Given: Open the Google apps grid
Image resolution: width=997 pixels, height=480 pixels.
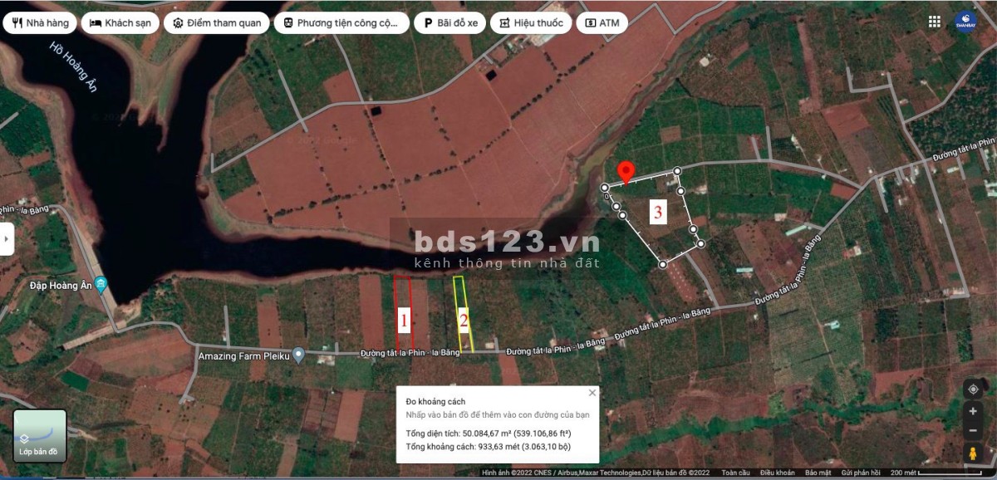Looking at the screenshot, I should (935, 22).
